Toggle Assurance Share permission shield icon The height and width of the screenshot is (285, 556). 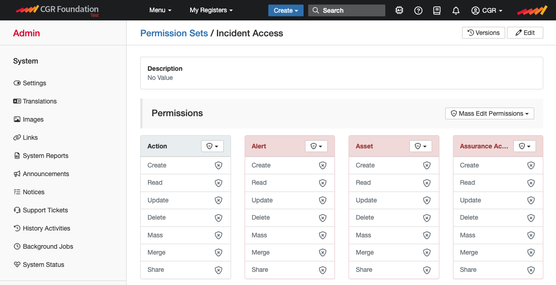[531, 270]
